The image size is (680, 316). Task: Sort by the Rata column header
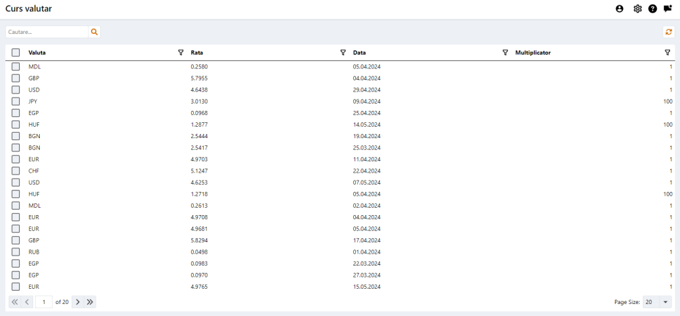tap(197, 52)
